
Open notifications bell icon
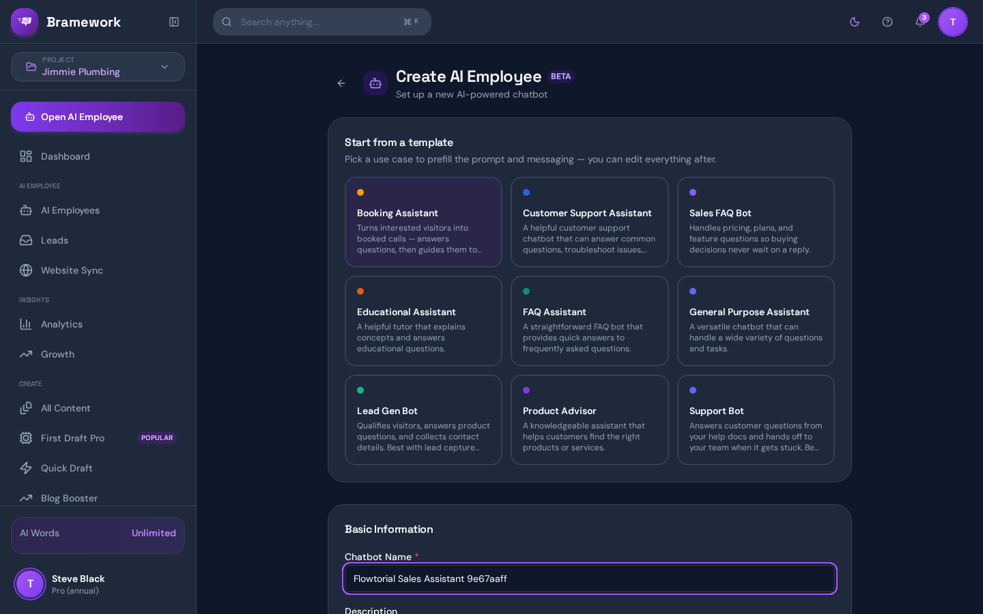920,22
